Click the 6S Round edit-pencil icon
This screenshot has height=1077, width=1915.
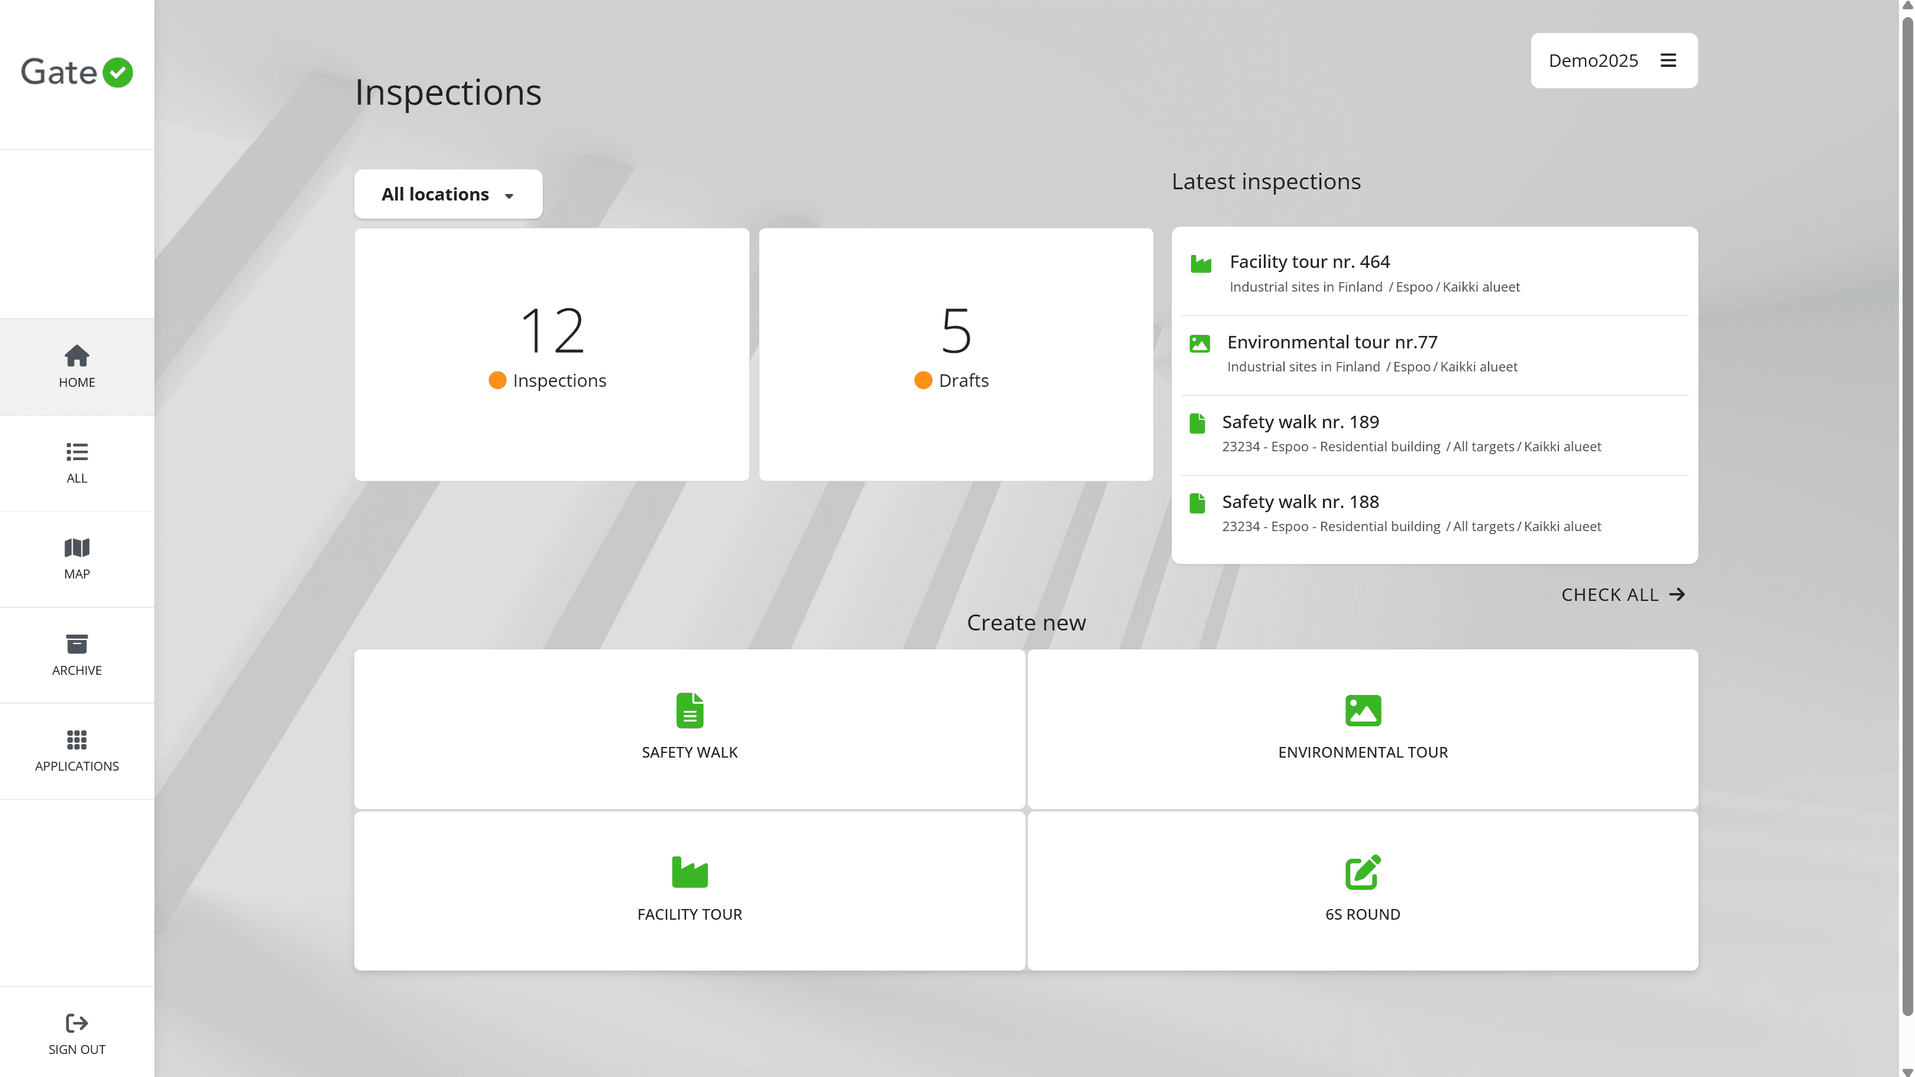pyautogui.click(x=1362, y=872)
